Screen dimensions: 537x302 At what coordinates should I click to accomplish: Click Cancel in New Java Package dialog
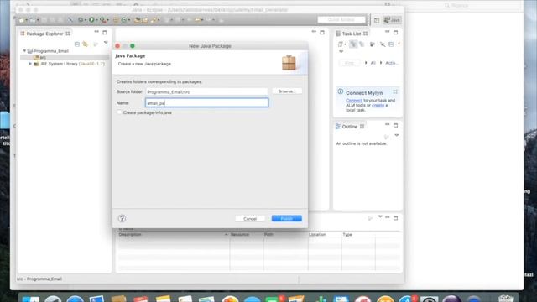[x=250, y=218]
